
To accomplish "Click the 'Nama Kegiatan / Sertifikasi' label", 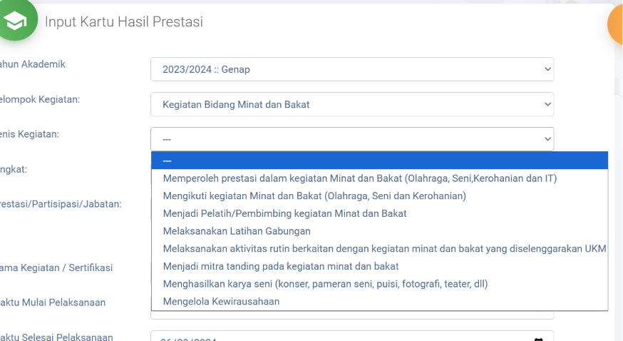I will (56, 268).
